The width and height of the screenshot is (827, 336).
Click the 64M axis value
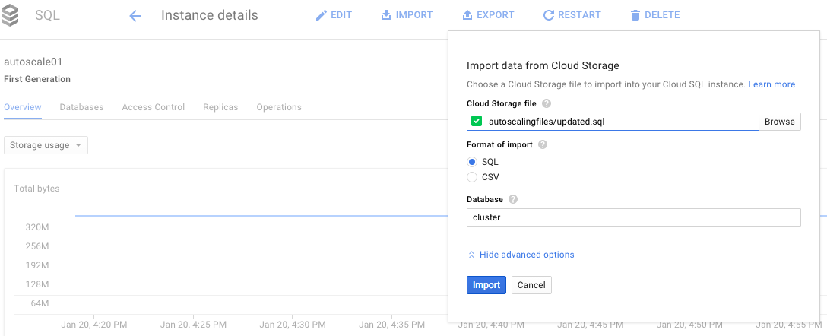[x=40, y=303]
